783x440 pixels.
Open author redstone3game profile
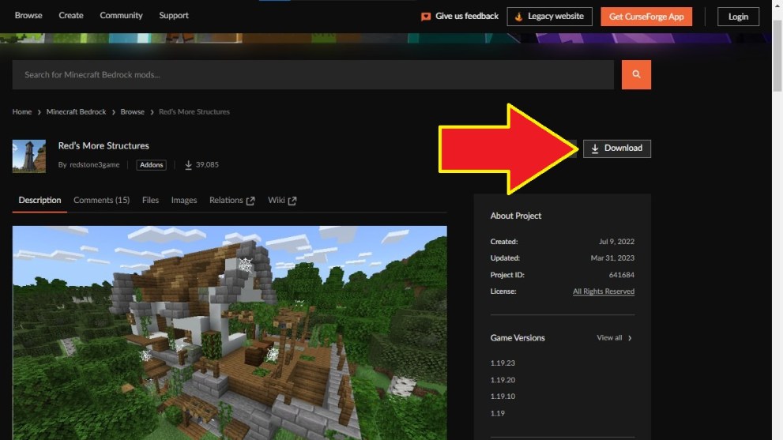coord(94,165)
